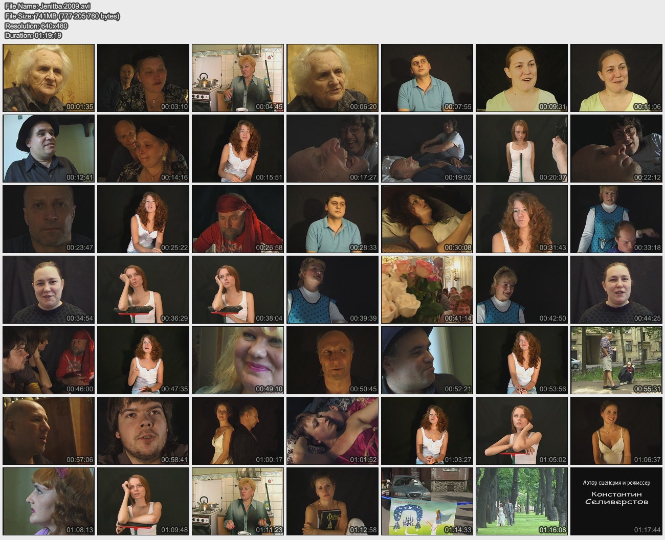Click the roses bouquet frame at 00:41:14
The height and width of the screenshot is (540, 665).
click(x=427, y=289)
